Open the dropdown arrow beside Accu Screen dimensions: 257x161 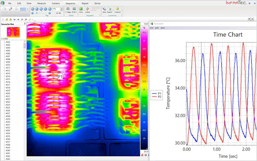pos(84,10)
